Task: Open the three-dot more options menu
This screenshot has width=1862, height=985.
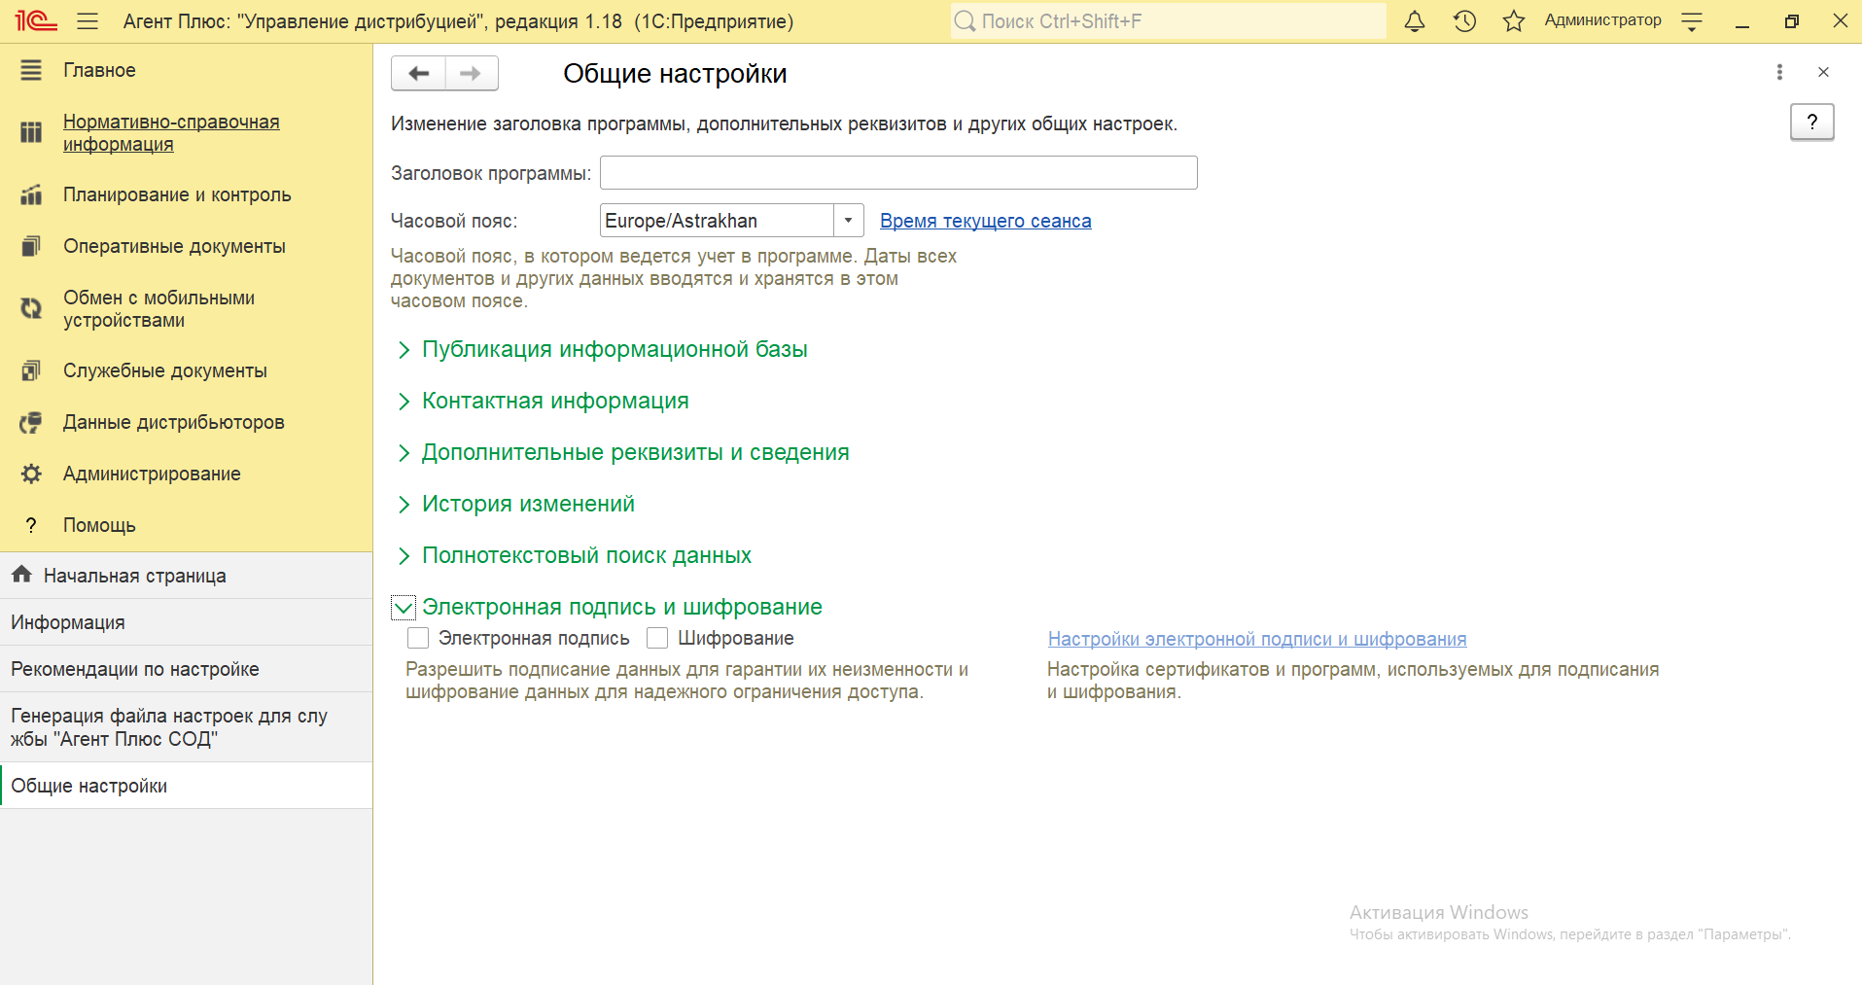Action: click(1779, 72)
